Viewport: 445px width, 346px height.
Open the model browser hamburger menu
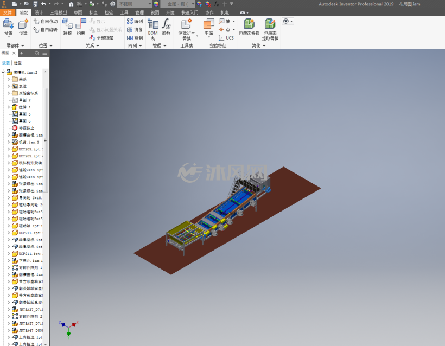(45, 53)
